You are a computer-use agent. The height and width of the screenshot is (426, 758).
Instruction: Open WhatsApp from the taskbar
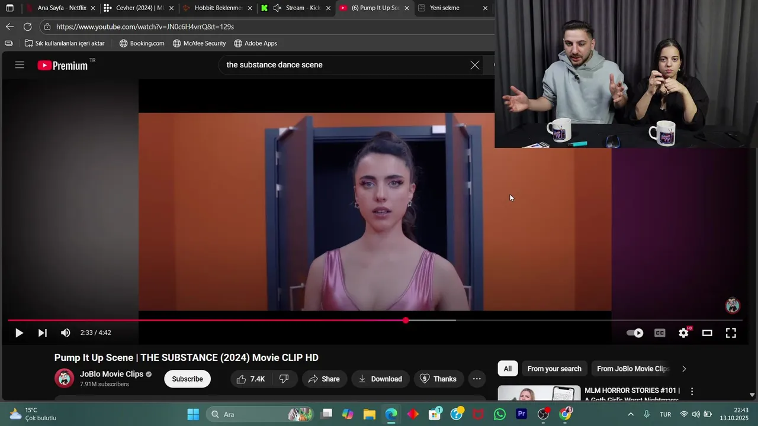(500, 414)
